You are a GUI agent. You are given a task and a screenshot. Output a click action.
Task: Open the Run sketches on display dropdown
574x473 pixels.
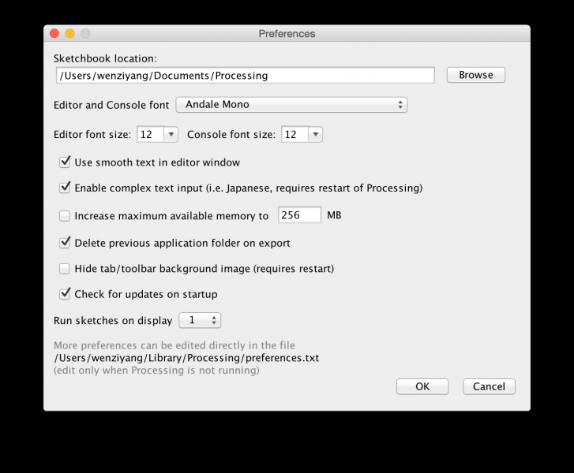click(200, 320)
